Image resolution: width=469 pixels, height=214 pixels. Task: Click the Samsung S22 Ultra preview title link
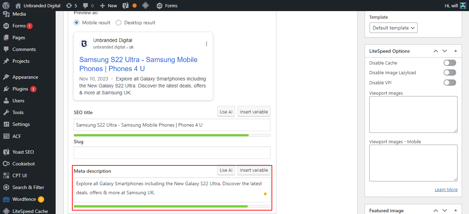point(138,64)
